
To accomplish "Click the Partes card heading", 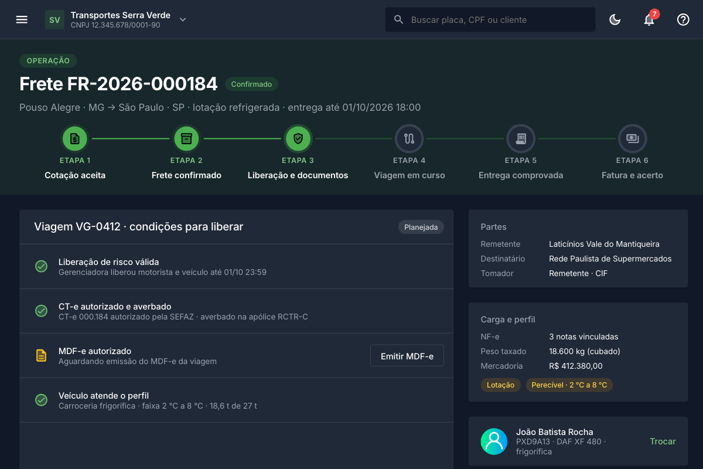I will (x=493, y=227).
